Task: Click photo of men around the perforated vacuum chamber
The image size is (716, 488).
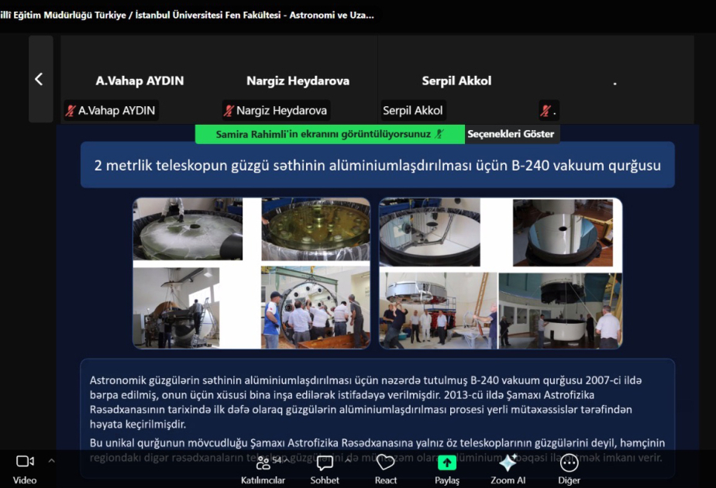Action: (x=315, y=308)
